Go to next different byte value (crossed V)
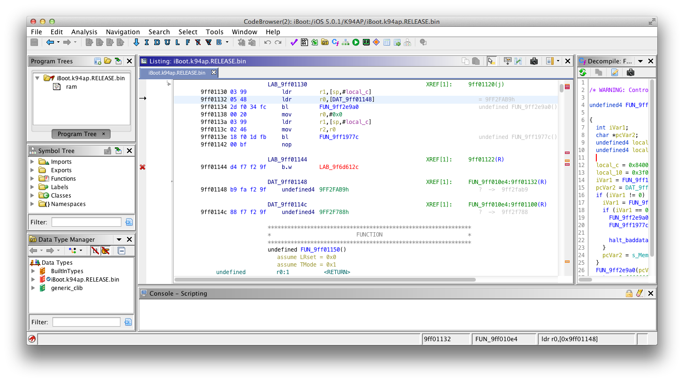This screenshot has width=684, height=382. [x=208, y=42]
